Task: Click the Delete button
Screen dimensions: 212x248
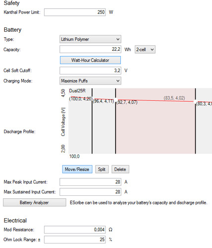Action: pyautogui.click(x=120, y=169)
